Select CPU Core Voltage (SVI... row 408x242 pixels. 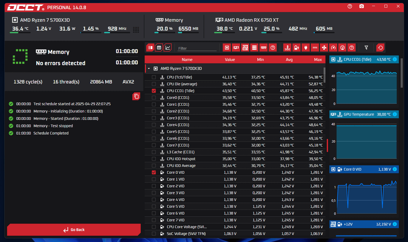(235, 227)
